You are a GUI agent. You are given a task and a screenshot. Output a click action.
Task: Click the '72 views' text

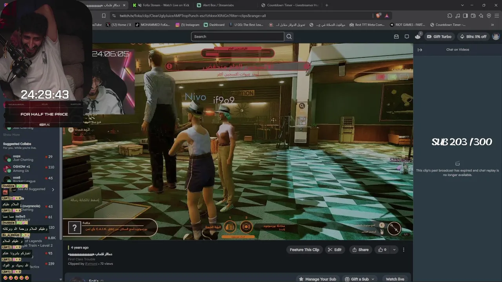(x=106, y=264)
